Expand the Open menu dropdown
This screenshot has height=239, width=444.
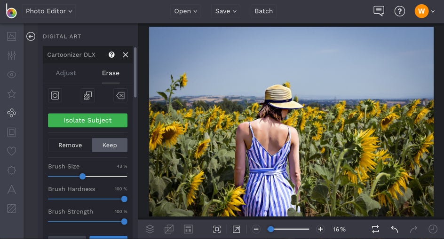[x=185, y=11]
